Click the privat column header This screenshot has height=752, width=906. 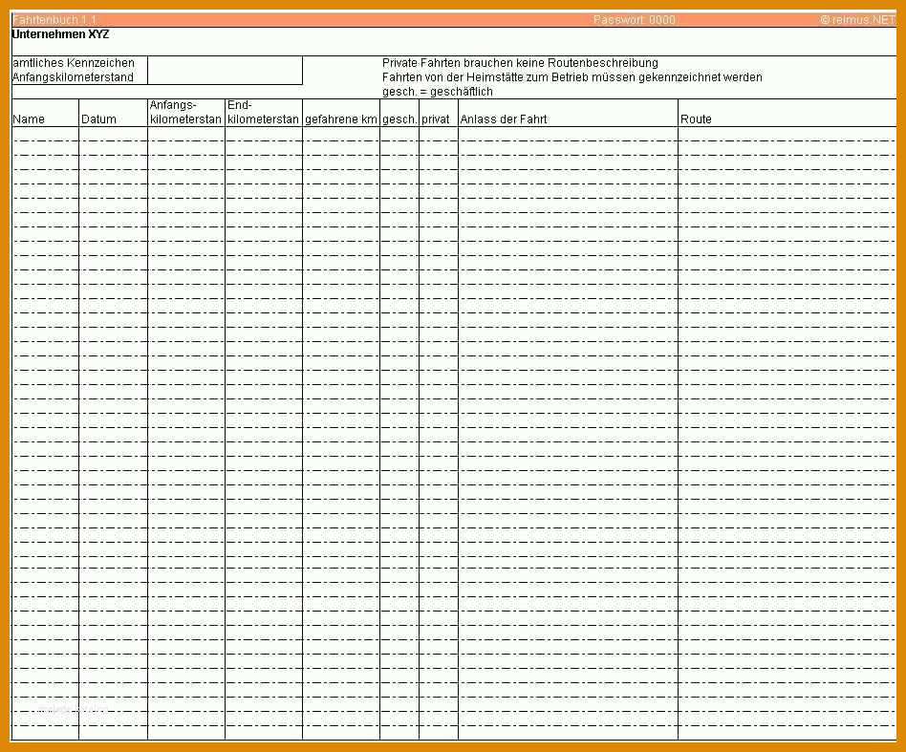[x=439, y=113]
